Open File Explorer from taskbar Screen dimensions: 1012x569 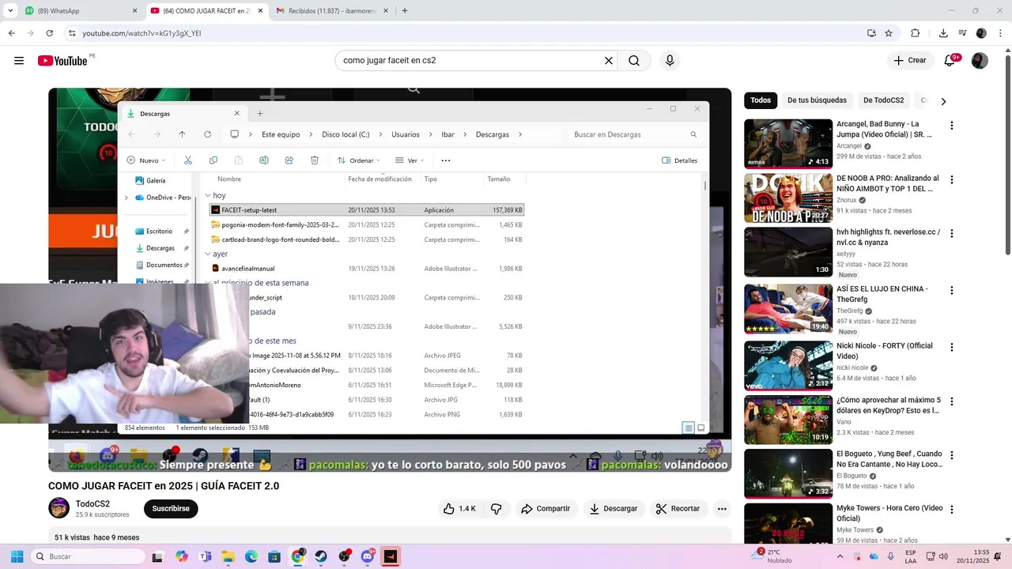click(228, 556)
